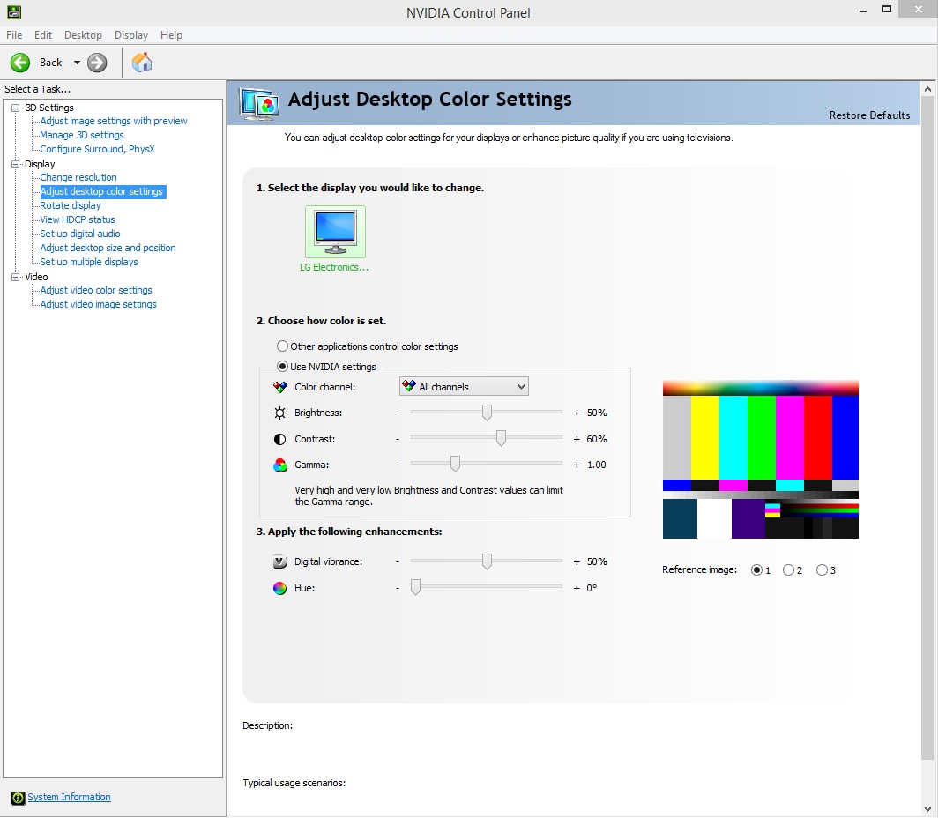Open Set up digital audio
Image resolution: width=938 pixels, height=818 pixels.
pos(80,234)
